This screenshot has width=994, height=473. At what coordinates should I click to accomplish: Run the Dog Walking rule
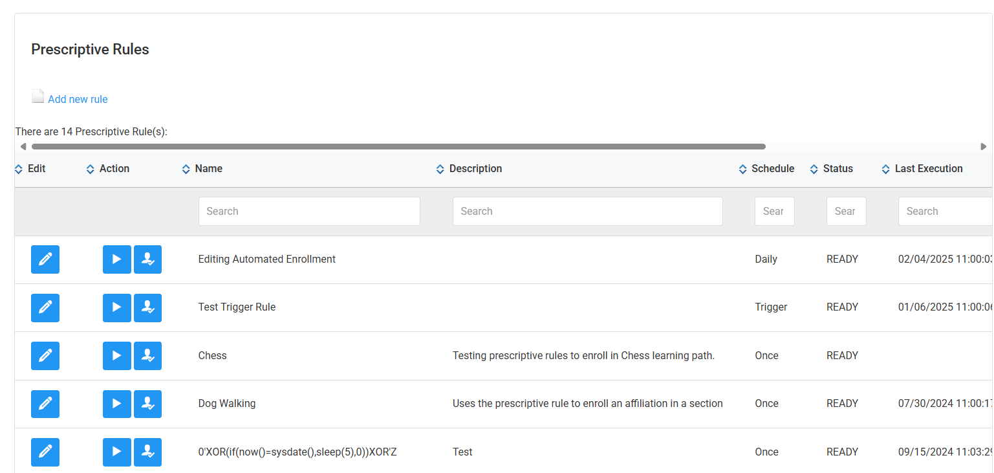[x=117, y=404]
